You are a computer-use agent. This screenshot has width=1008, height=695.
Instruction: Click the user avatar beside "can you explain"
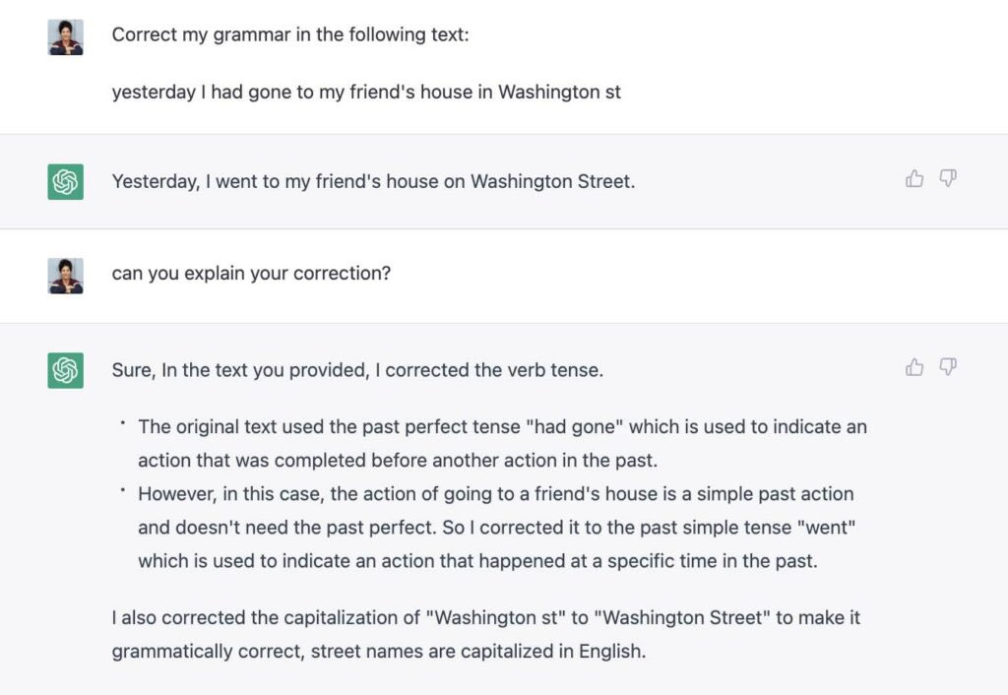[x=66, y=276]
